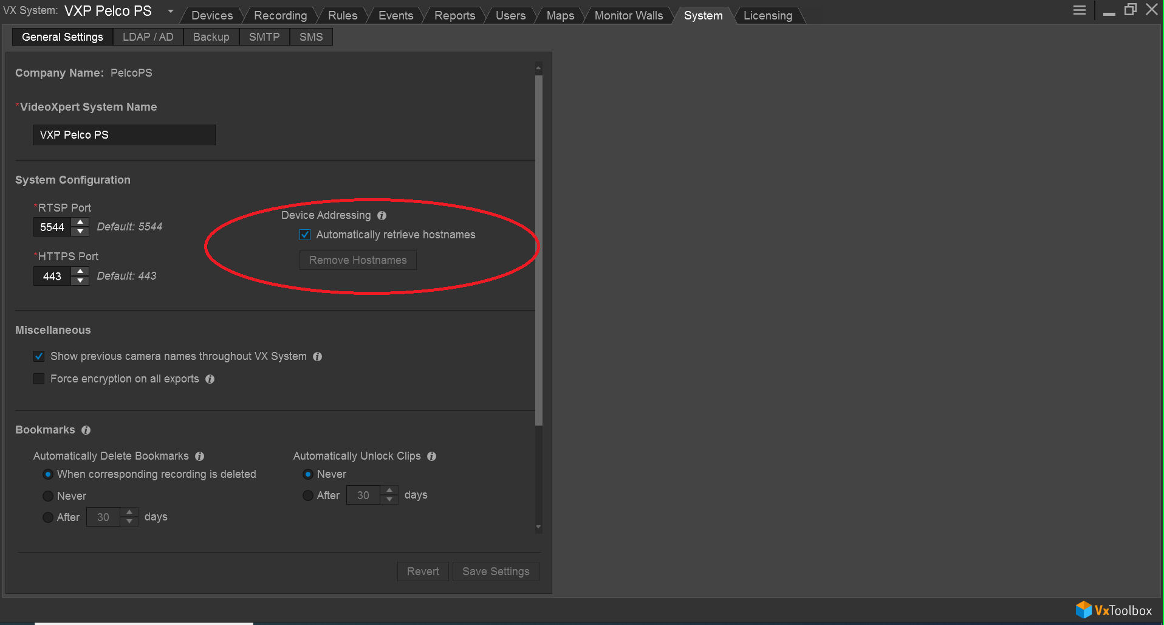The width and height of the screenshot is (1164, 625).
Task: Click the Remove Hostnames button
Action: (x=357, y=260)
